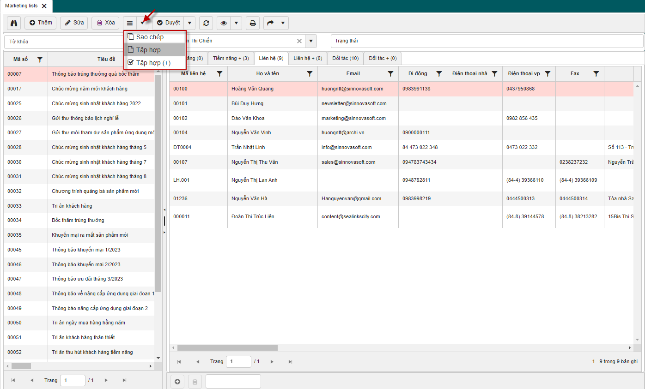The height and width of the screenshot is (389, 645).
Task: Click the Xóa delete button
Action: point(105,23)
